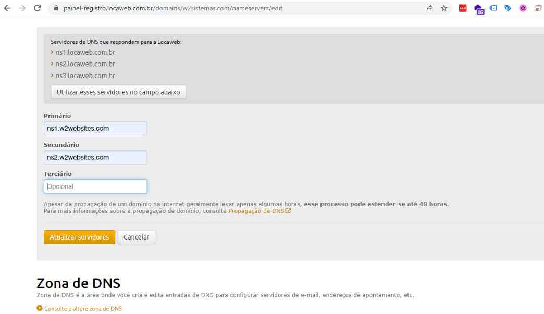Screen dimensions: 544x314
Task: Click the Terciário label
Action: tap(58, 174)
